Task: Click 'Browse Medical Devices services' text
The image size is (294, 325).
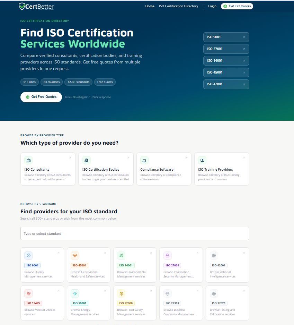Action: pyautogui.click(x=40, y=312)
